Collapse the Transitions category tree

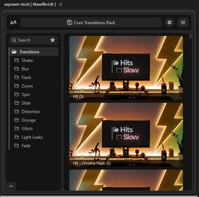point(34,52)
